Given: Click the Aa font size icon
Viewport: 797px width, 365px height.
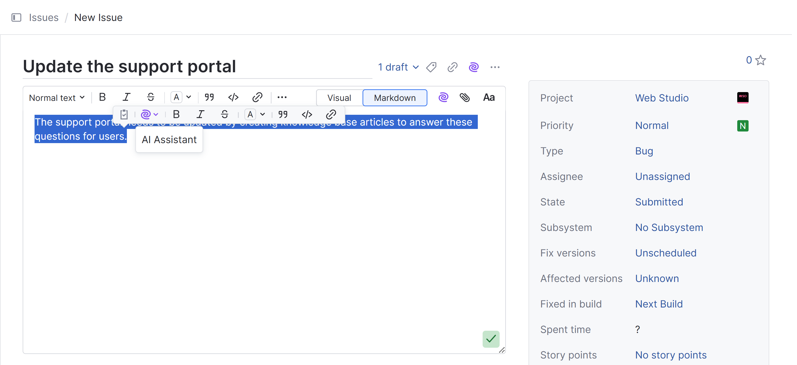Looking at the screenshot, I should [x=489, y=97].
